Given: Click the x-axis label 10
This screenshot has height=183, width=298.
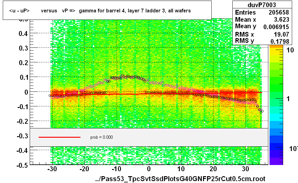Looking at the screenshot, I should (x=181, y=169).
